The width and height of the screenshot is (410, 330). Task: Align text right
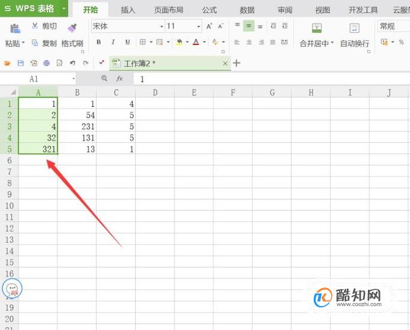(262, 42)
